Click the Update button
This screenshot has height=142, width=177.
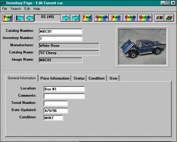point(145,18)
